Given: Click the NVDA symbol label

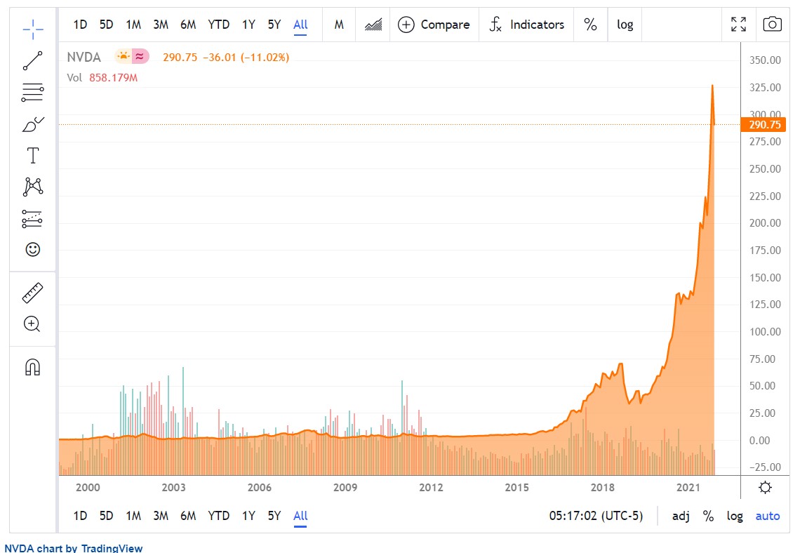Looking at the screenshot, I should (84, 57).
